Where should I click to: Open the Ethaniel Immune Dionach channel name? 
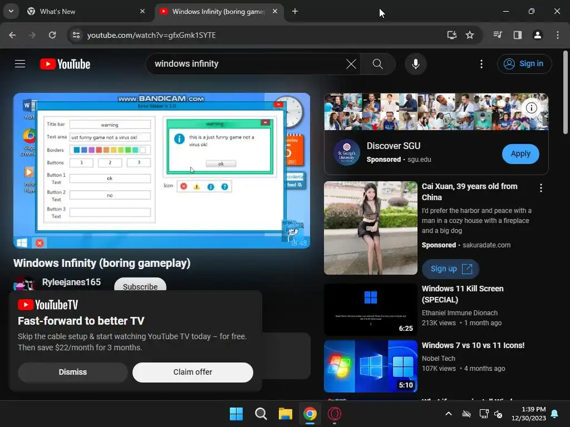459,312
